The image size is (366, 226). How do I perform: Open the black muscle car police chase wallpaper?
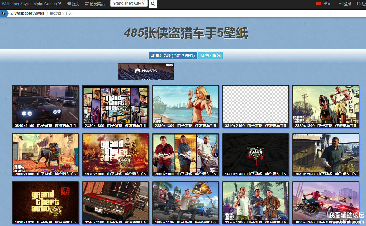45,106
